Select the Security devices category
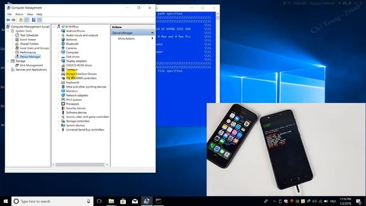 [76, 108]
